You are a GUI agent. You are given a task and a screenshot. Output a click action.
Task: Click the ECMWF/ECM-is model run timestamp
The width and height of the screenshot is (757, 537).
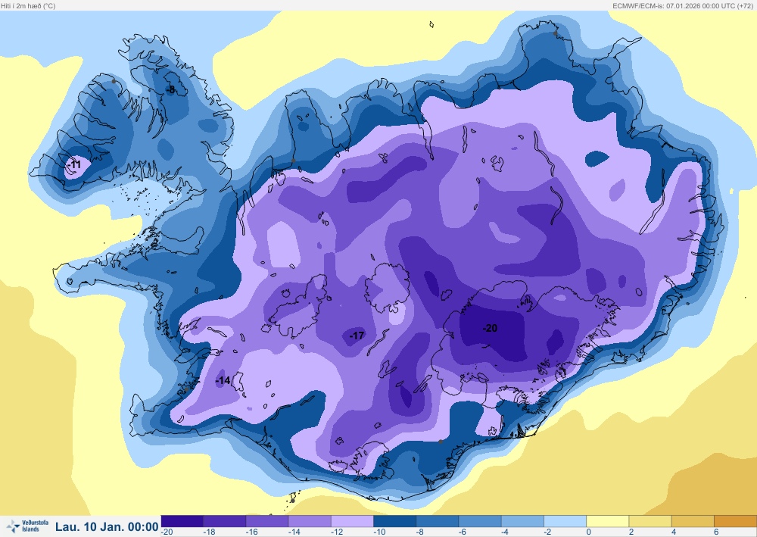pyautogui.click(x=683, y=6)
